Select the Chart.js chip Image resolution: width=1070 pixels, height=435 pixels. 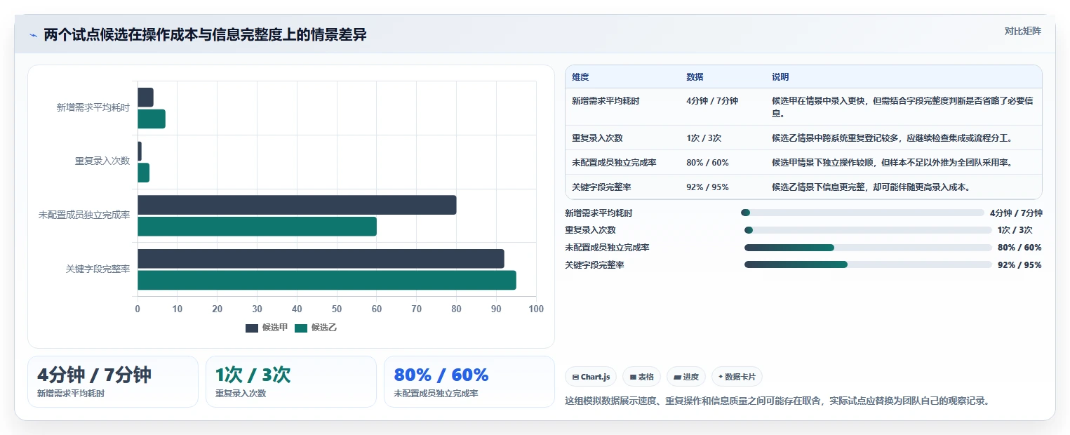point(591,377)
